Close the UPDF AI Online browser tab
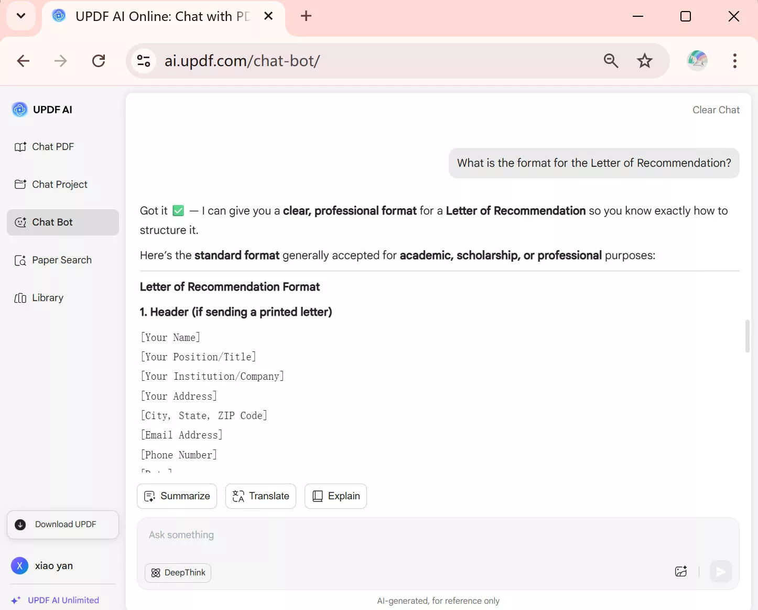The image size is (758, 610). pyautogui.click(x=268, y=16)
